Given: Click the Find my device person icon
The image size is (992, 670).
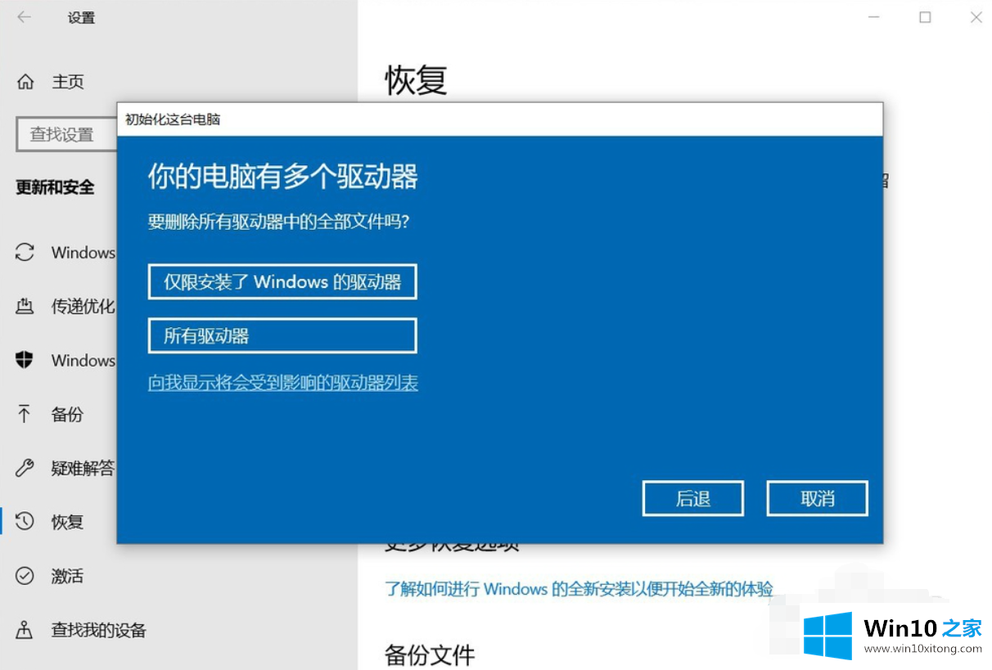Looking at the screenshot, I should [x=25, y=630].
